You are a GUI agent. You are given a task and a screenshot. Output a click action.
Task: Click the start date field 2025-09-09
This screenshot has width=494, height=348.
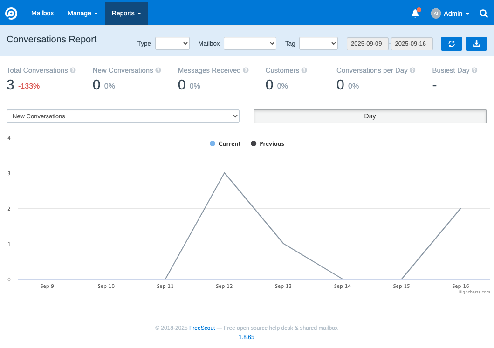tap(367, 44)
